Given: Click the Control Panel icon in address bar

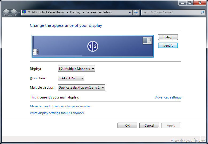Looking at the screenshot, I should [x=24, y=12].
